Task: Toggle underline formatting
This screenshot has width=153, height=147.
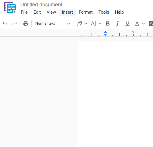Action: [127, 23]
